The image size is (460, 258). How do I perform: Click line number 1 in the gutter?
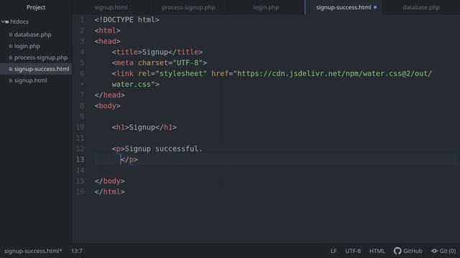pyautogui.click(x=82, y=20)
